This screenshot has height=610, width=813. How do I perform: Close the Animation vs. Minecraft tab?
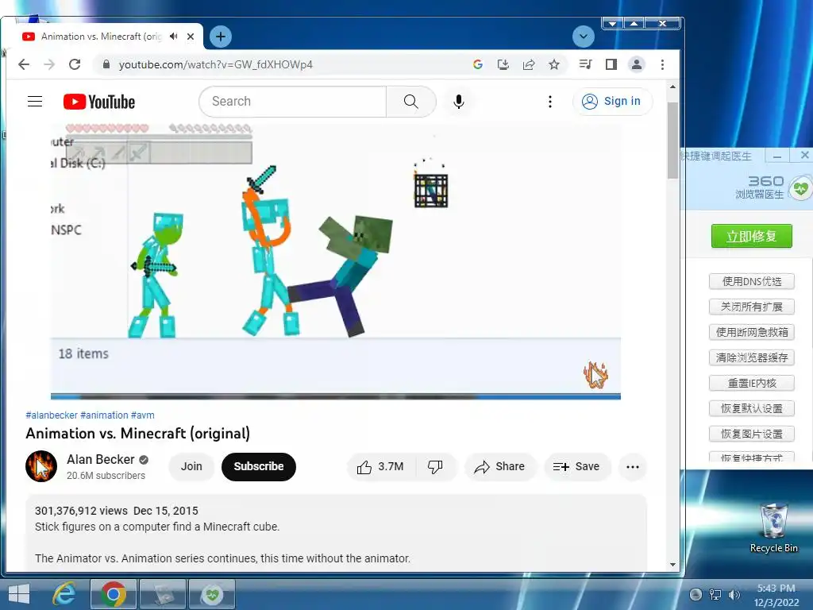[191, 37]
